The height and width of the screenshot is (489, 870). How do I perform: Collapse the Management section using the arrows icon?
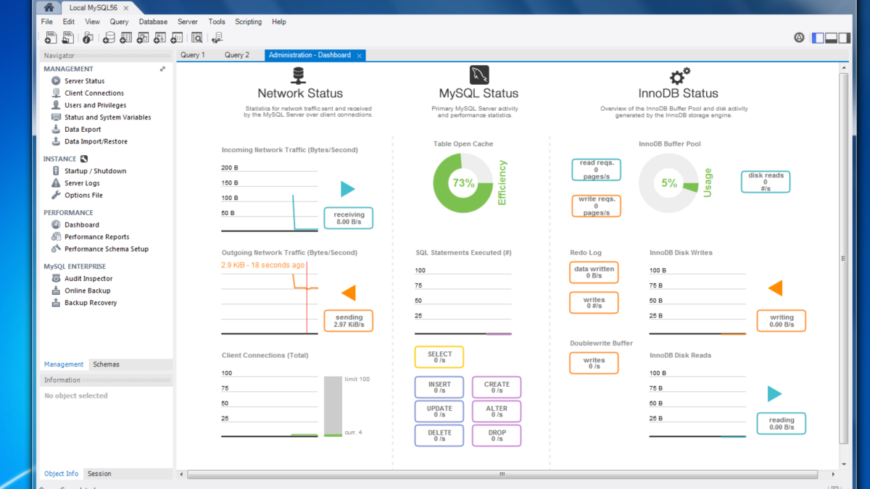click(x=162, y=69)
